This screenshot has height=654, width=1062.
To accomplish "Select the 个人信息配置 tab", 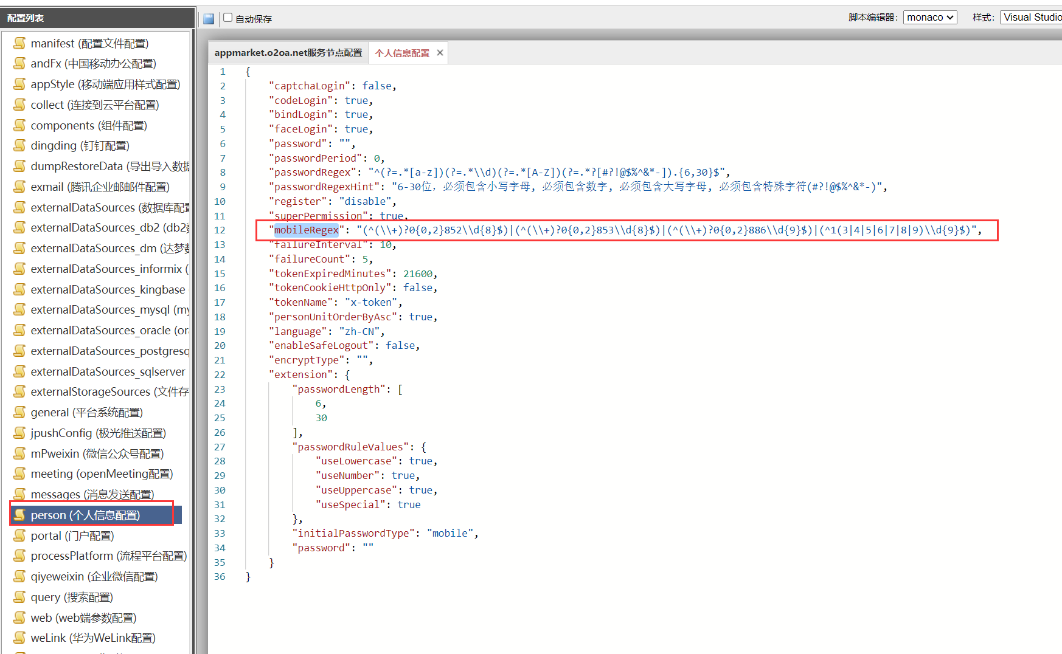I will coord(402,53).
